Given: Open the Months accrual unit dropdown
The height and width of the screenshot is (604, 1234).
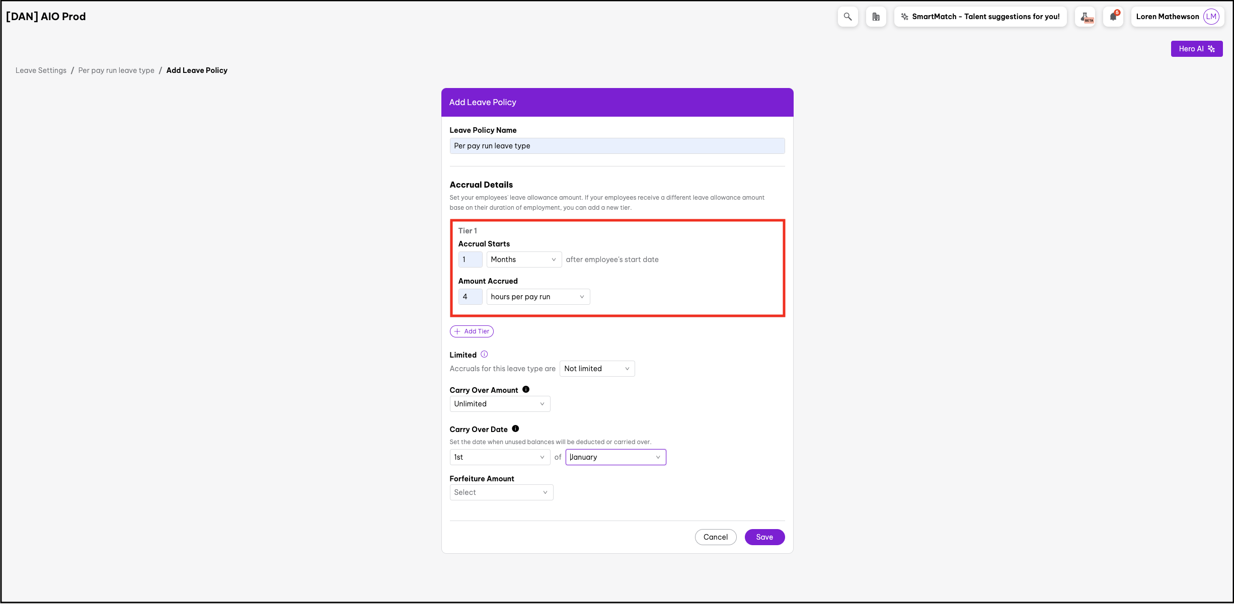Looking at the screenshot, I should point(523,260).
